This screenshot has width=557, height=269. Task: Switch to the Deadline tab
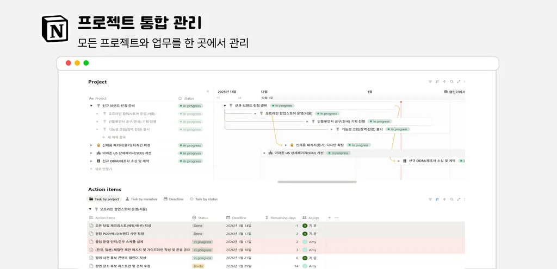point(174,199)
